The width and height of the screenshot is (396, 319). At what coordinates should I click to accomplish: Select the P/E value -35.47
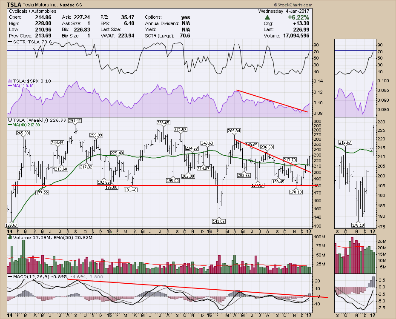126,17
